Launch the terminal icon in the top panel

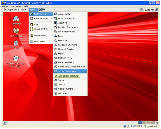pos(40,10)
